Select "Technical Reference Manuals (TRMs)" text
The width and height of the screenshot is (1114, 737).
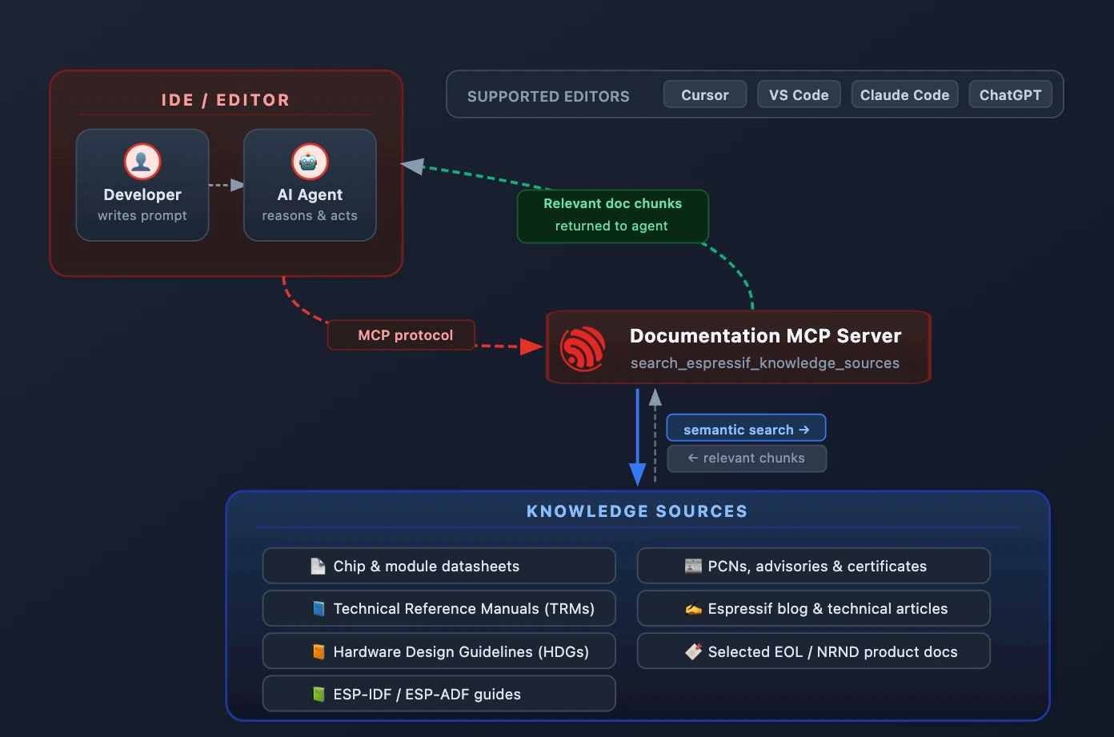pos(464,609)
